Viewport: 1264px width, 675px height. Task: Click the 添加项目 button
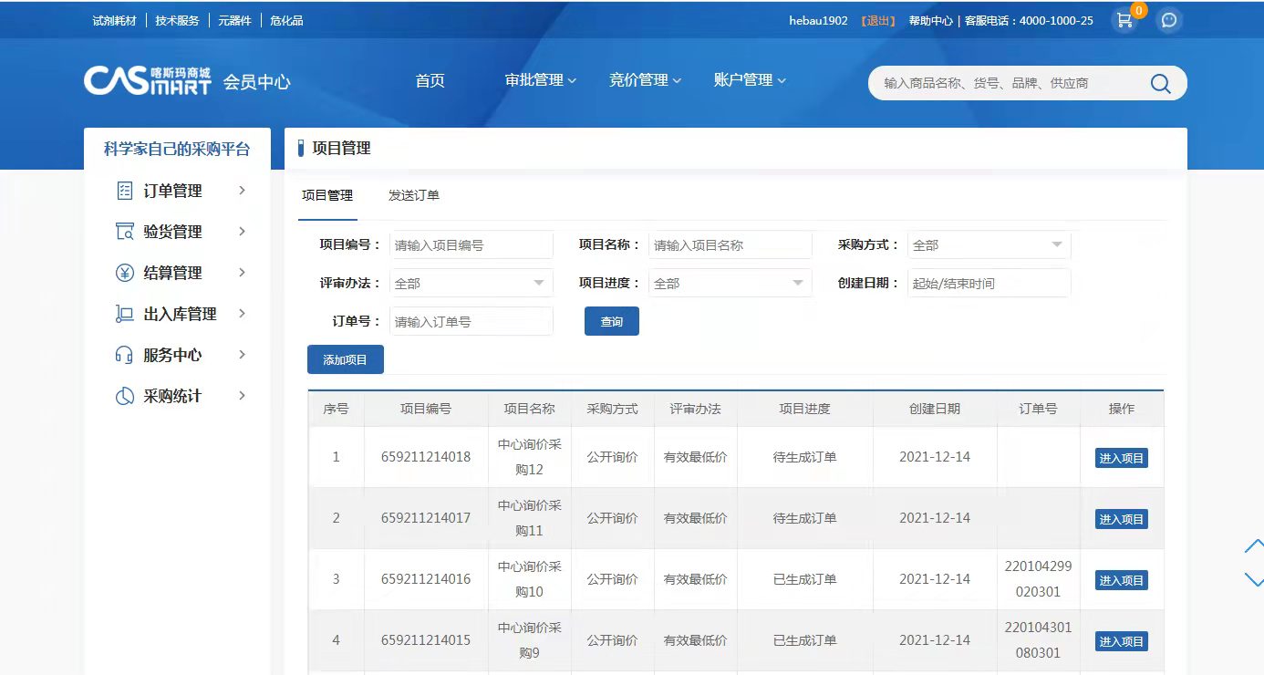(345, 359)
